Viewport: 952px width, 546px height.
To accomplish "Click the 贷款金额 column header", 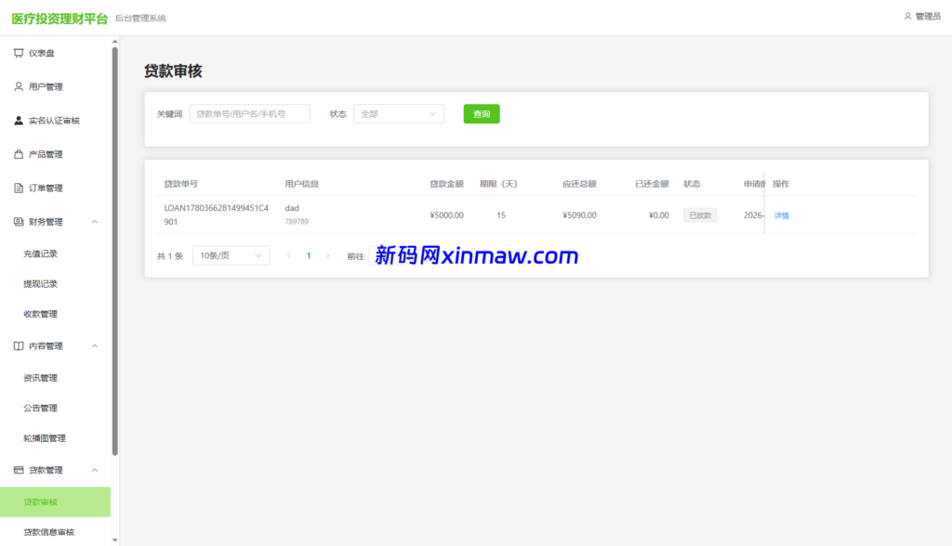I will [x=447, y=184].
